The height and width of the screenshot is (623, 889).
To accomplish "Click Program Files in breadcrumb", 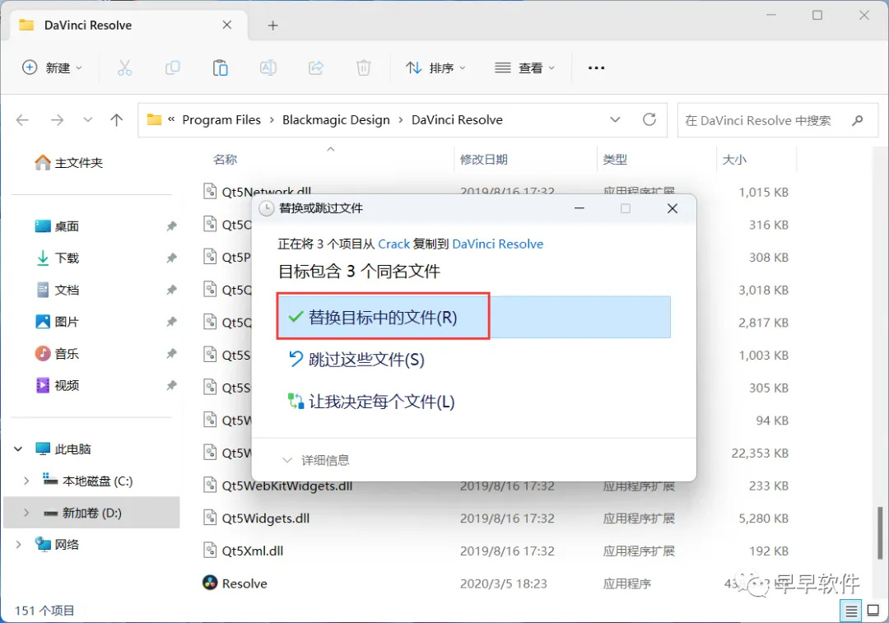I will 221,120.
